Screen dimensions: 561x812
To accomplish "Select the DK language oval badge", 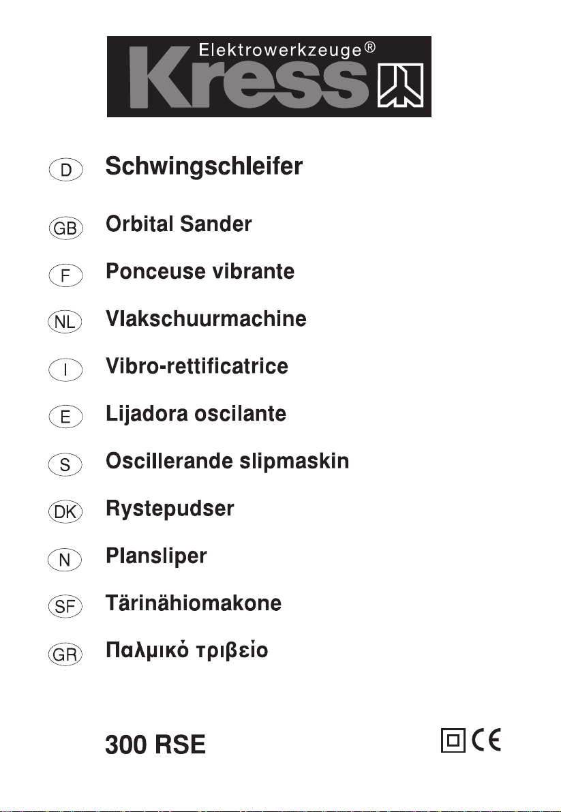I will [65, 511].
